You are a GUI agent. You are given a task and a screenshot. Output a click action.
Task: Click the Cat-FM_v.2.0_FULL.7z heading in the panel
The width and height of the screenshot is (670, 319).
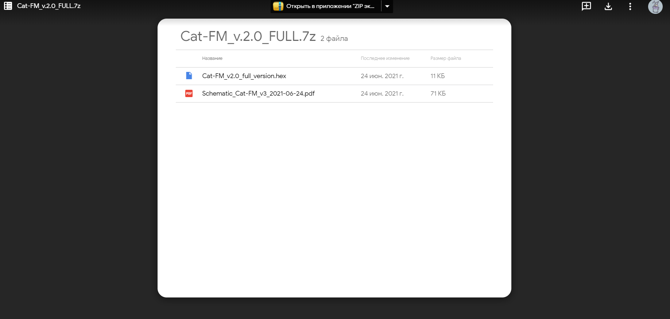coord(248,36)
